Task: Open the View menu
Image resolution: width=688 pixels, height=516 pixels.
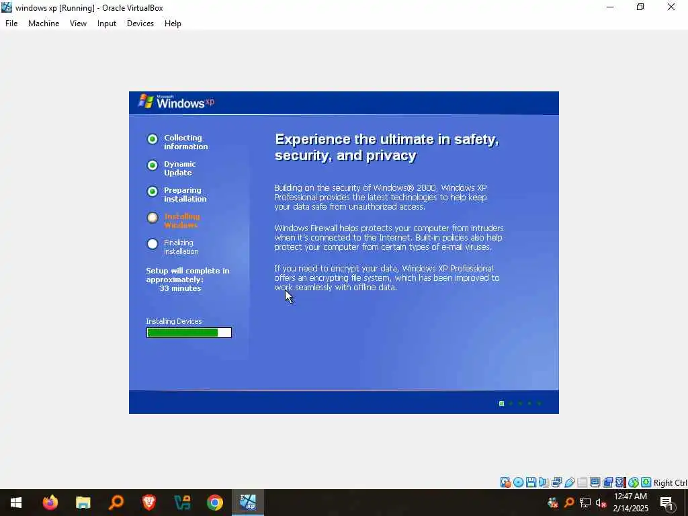Action: (x=78, y=24)
